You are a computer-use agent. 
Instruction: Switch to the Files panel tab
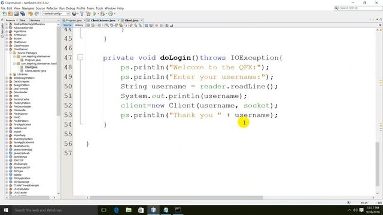click(23, 20)
